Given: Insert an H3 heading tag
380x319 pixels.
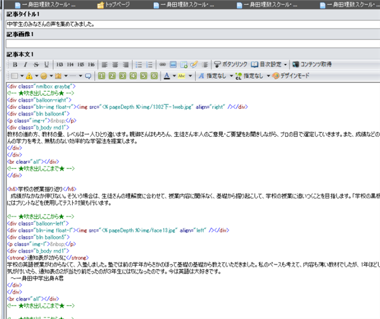Looking at the screenshot, I should point(60,65).
